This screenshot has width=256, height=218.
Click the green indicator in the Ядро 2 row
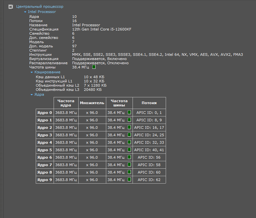click(129, 127)
